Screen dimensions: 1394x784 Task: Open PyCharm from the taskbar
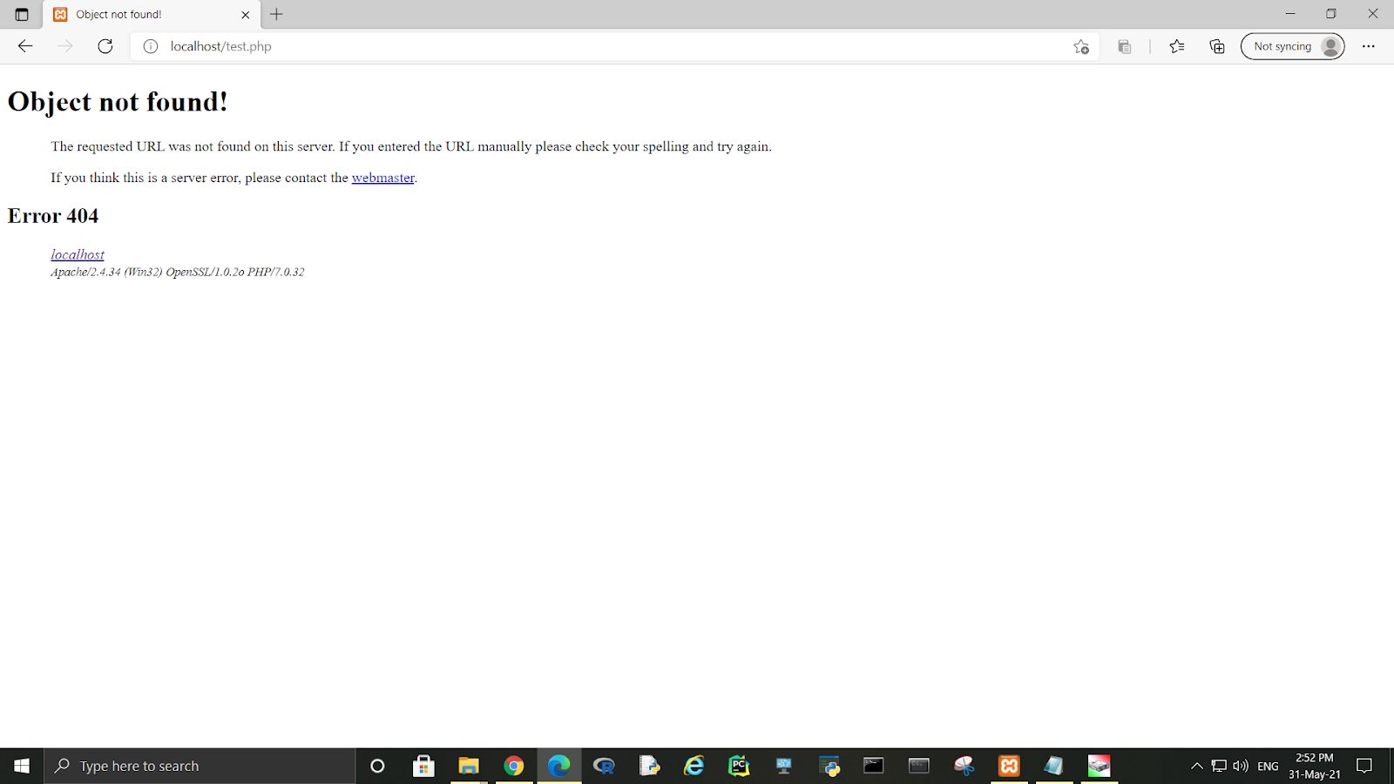coord(739,766)
